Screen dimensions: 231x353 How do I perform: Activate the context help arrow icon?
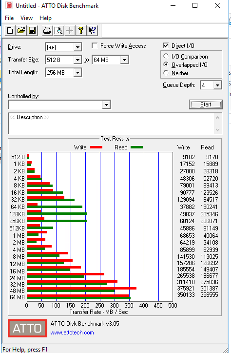92,30
